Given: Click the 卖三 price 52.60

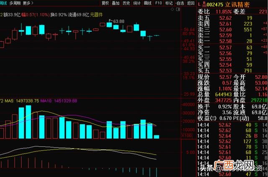Looking at the screenshot, I should 226,30.
